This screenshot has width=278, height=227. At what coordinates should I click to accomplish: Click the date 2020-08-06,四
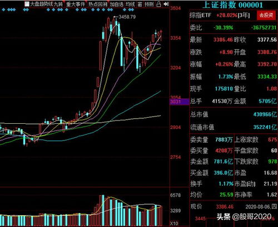(x=261, y=206)
